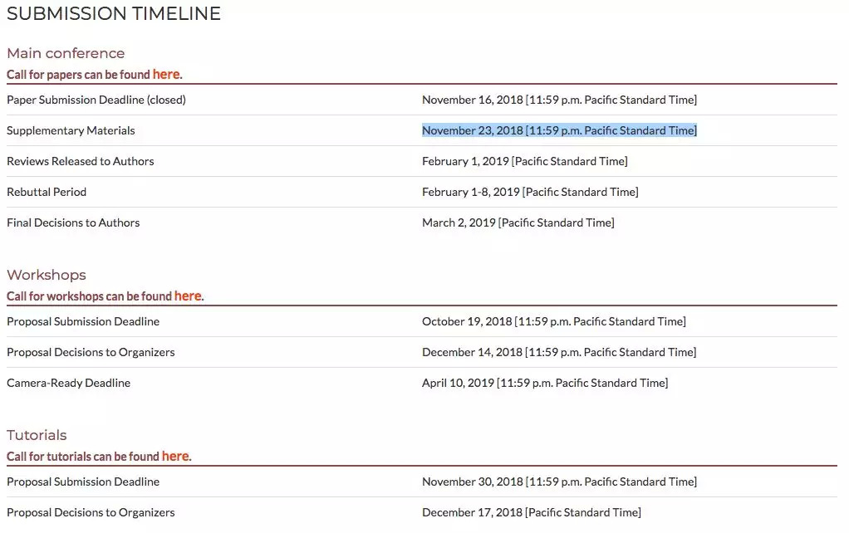The height and width of the screenshot is (533, 849).
Task: Select the "Final Decisions to Authors" label
Action: (73, 222)
